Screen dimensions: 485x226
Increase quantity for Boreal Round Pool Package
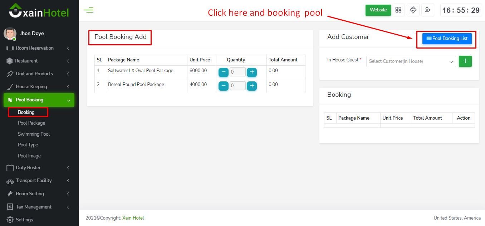(252, 86)
